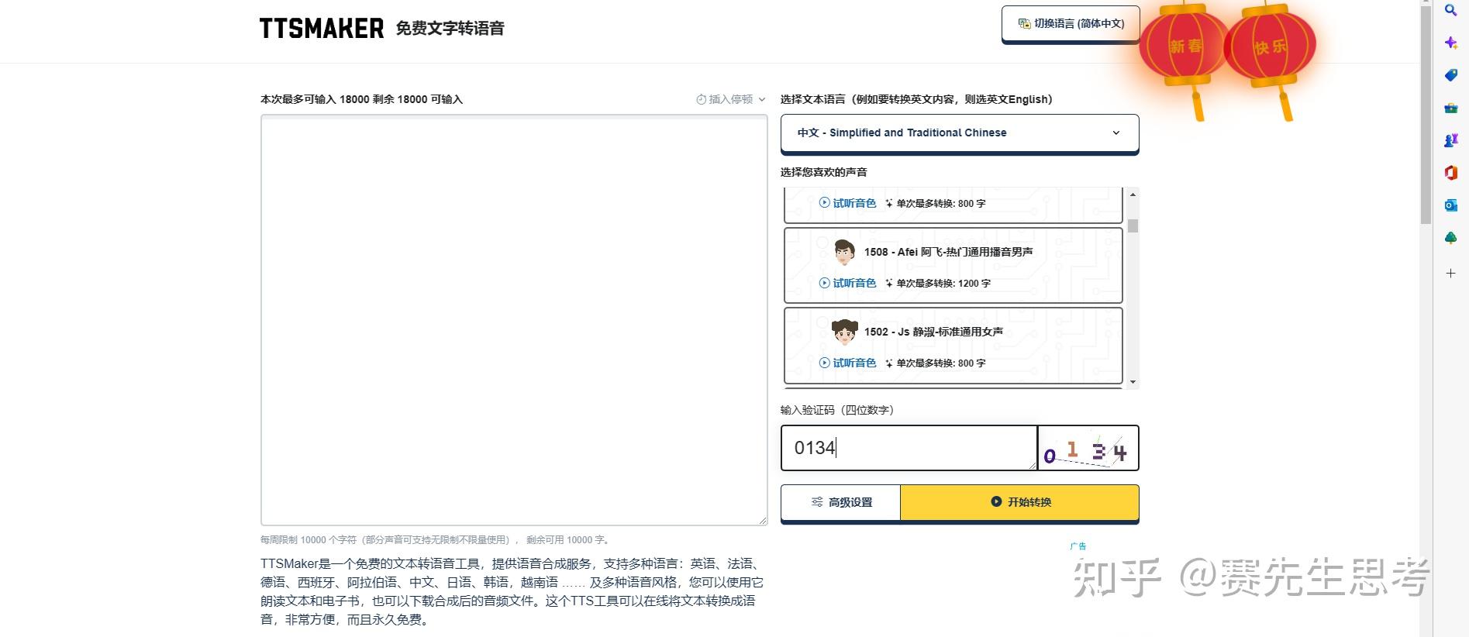Click the 本次最多可输入 18000 counter text
The height and width of the screenshot is (637, 1469).
coord(361,99)
